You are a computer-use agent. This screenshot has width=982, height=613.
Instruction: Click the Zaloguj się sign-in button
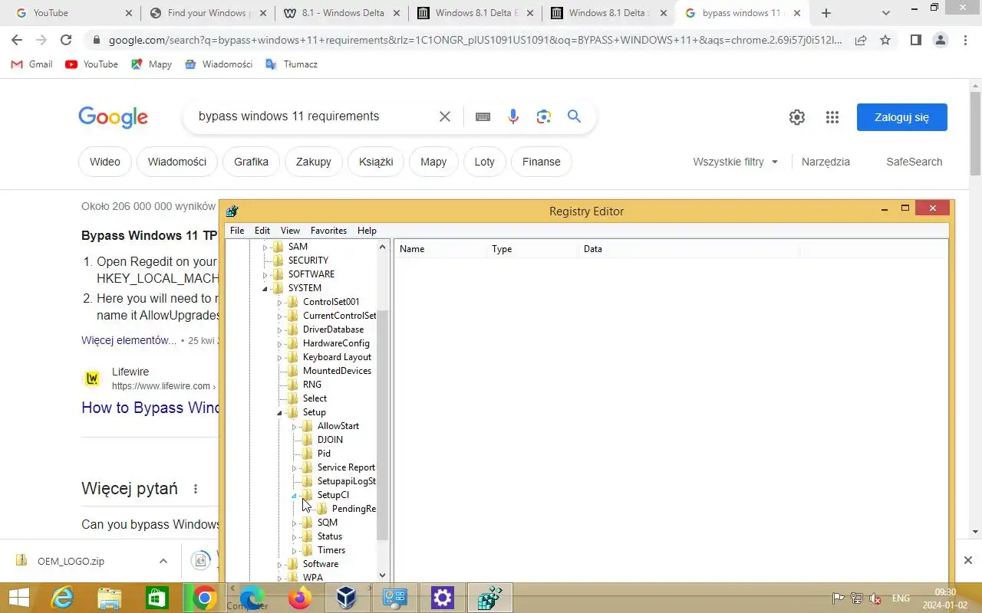pyautogui.click(x=902, y=117)
